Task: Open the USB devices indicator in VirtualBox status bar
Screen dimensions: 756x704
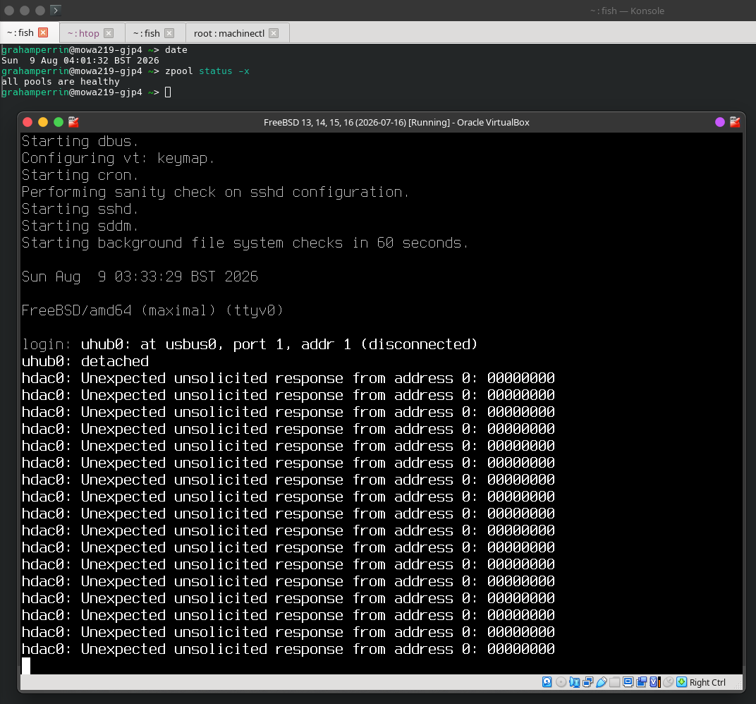Action: pyautogui.click(x=602, y=682)
